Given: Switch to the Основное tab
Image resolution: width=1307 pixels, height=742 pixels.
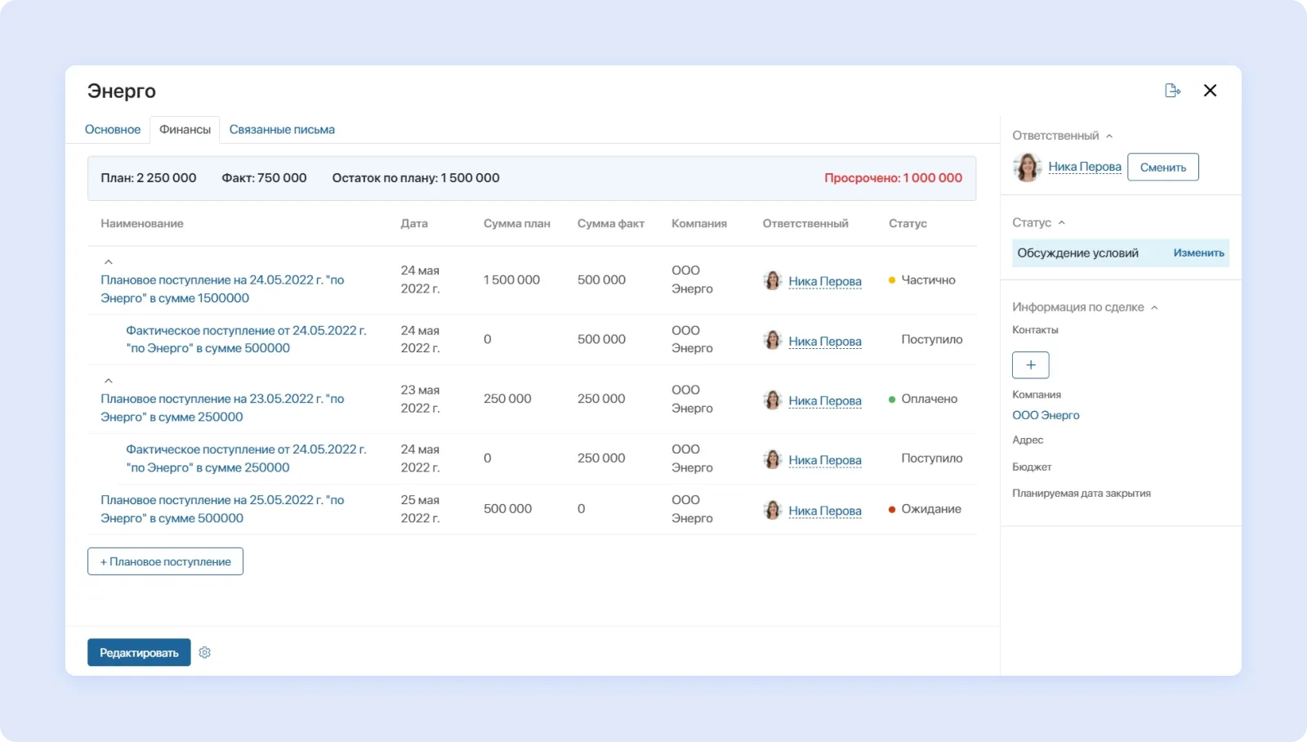Looking at the screenshot, I should pyautogui.click(x=113, y=129).
